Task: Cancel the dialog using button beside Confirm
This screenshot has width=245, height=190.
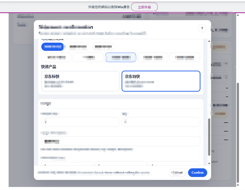Action: point(177,173)
